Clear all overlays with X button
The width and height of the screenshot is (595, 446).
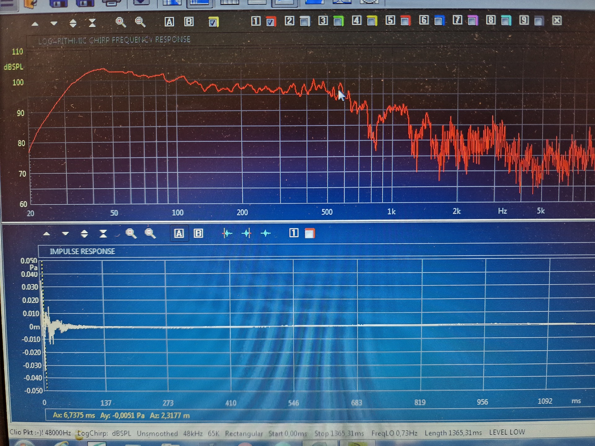[x=557, y=20]
